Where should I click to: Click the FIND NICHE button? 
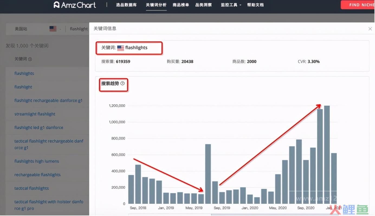tap(358, 5)
